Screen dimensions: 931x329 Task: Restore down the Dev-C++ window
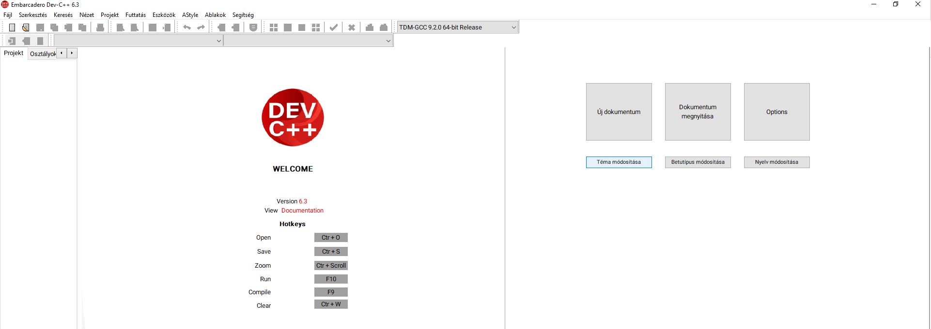pos(896,4)
